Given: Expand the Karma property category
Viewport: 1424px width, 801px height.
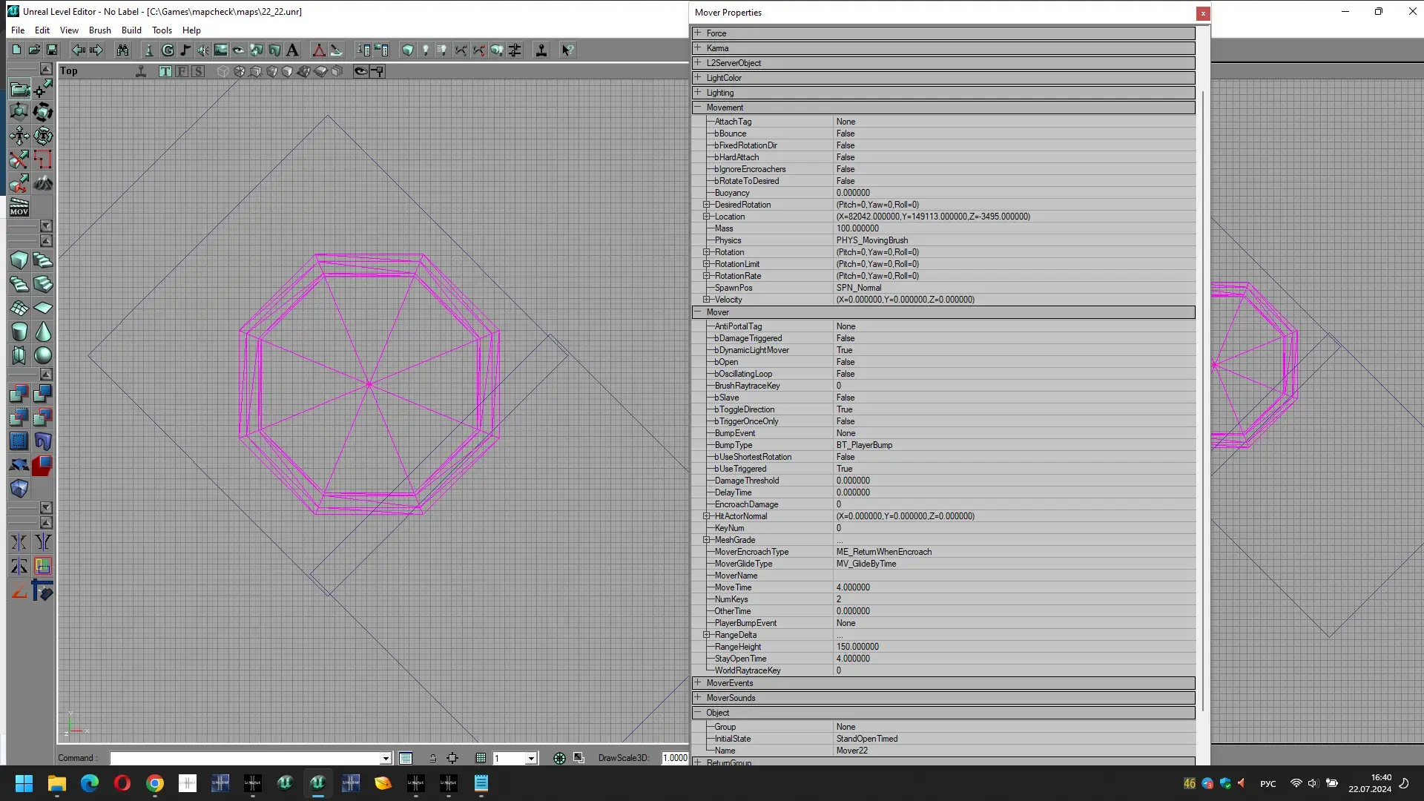Looking at the screenshot, I should coord(698,48).
